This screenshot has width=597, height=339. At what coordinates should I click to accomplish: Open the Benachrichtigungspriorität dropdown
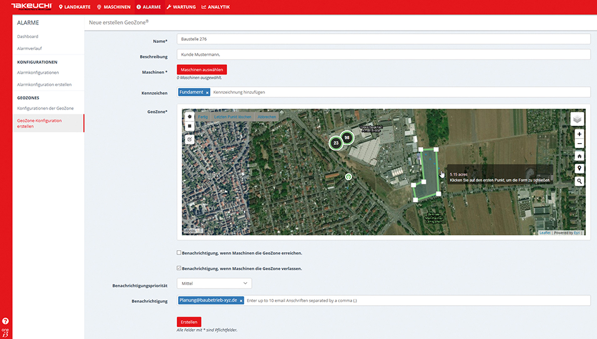coord(214,284)
